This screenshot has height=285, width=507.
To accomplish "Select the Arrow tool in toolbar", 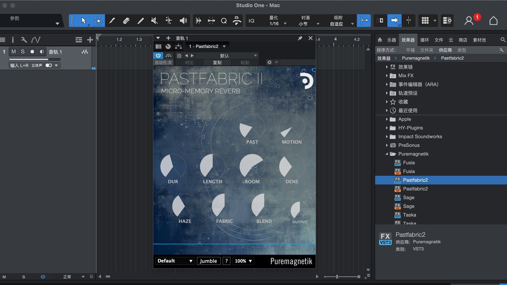I will click(84, 21).
